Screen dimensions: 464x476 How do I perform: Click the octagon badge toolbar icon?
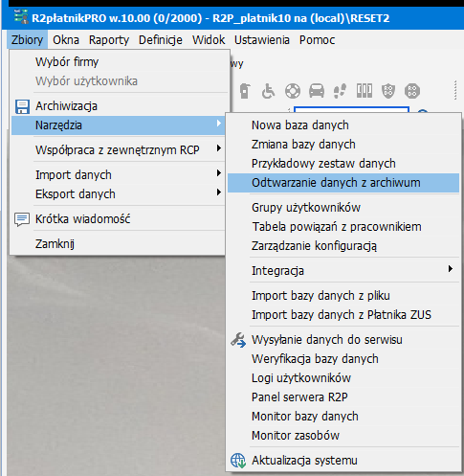click(412, 91)
